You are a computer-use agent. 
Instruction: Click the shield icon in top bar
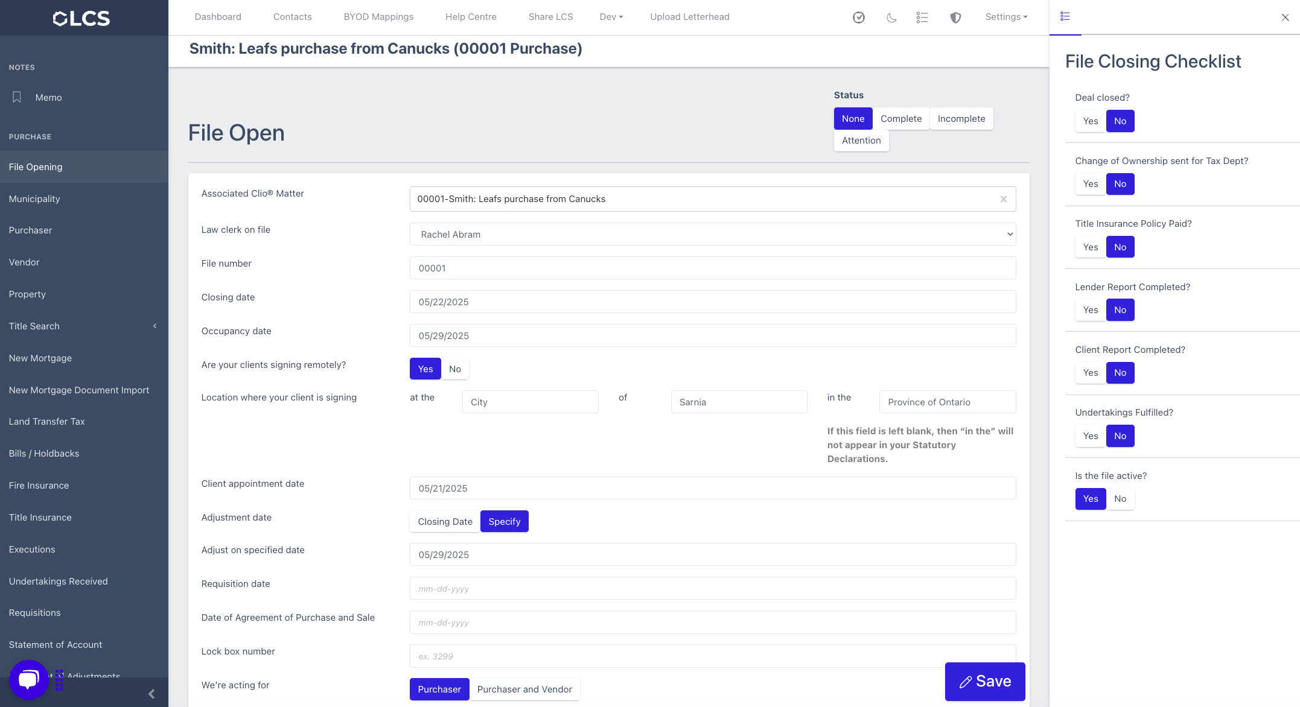point(955,17)
